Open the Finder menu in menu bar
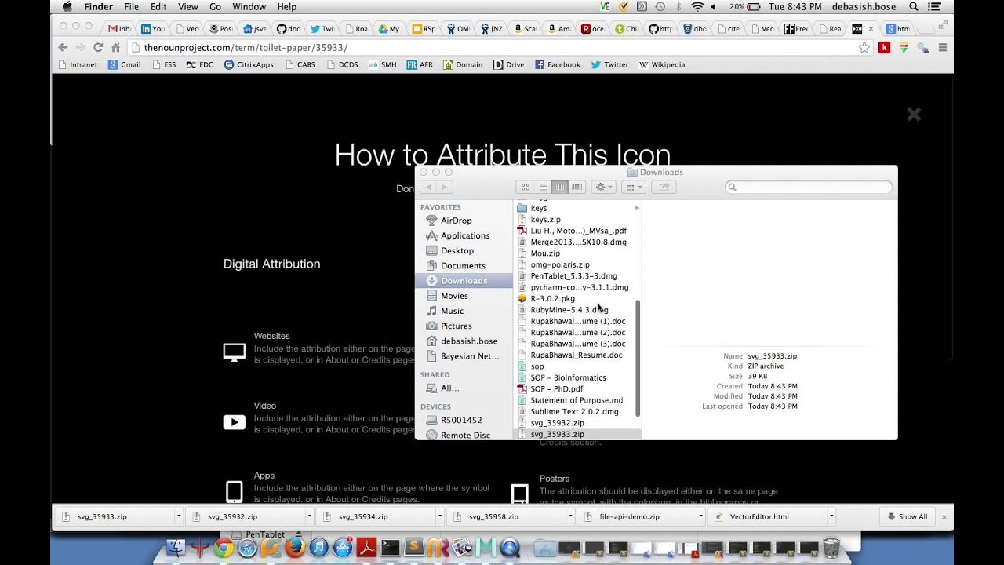This screenshot has width=1004, height=565. click(x=98, y=6)
